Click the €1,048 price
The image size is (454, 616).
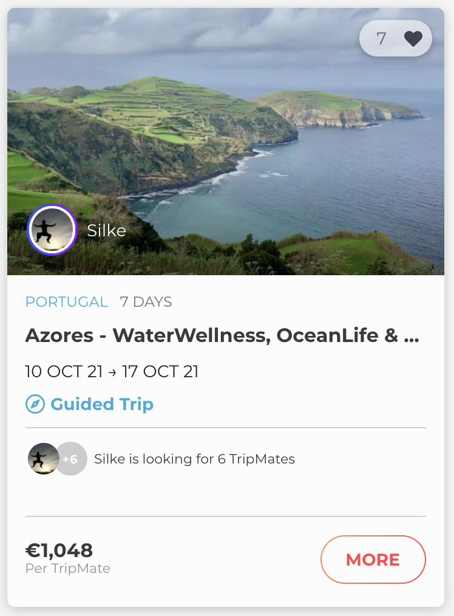[x=59, y=550]
